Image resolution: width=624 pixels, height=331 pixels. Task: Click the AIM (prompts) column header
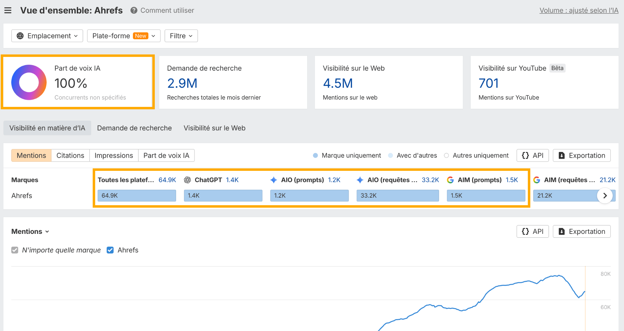point(480,180)
